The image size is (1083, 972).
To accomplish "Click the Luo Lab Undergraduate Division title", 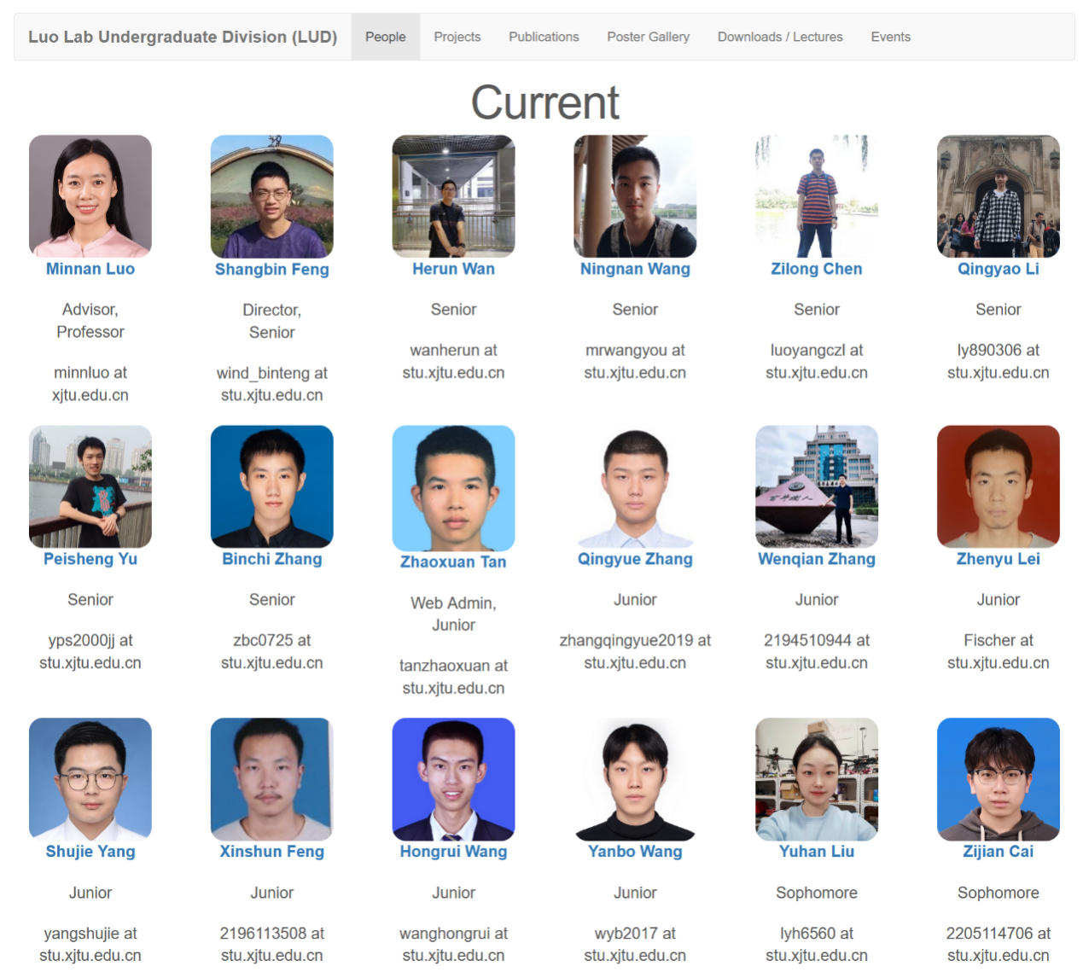I will click(183, 37).
